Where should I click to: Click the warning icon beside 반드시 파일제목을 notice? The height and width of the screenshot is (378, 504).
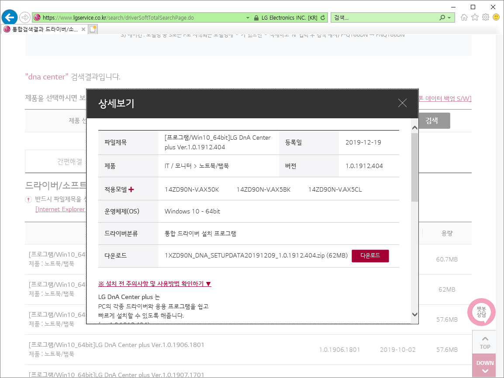coord(29,199)
